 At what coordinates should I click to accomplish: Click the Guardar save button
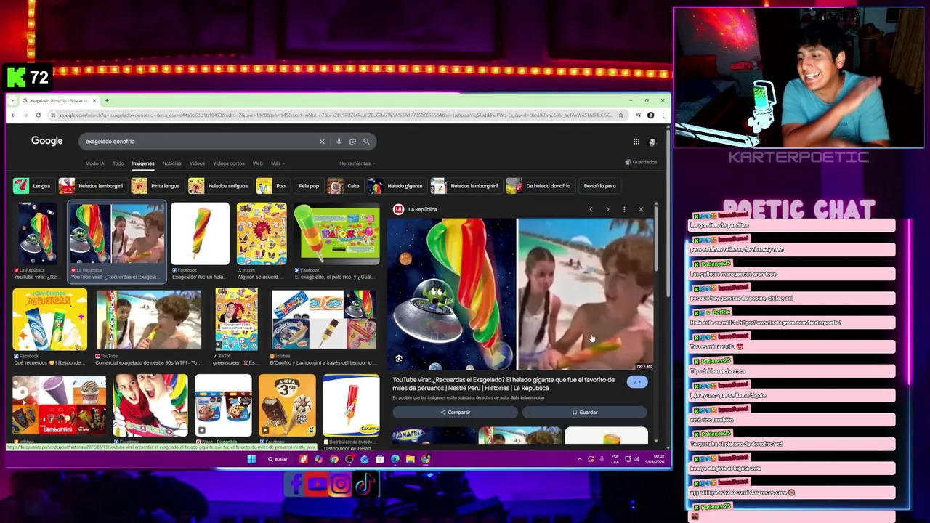584,413
